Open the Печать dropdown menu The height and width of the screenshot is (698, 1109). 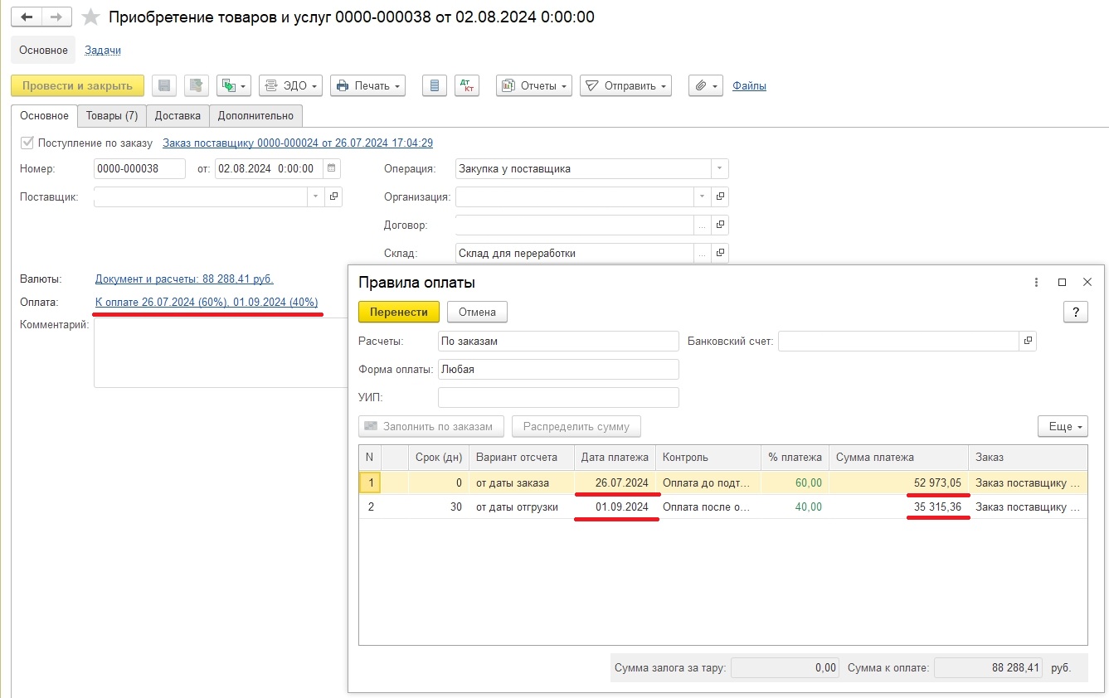click(x=367, y=85)
